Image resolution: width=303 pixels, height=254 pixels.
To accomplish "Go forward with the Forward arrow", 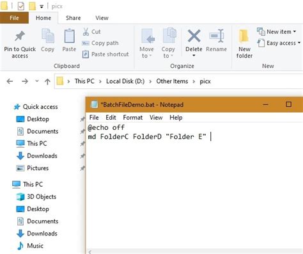I will point(25,81).
